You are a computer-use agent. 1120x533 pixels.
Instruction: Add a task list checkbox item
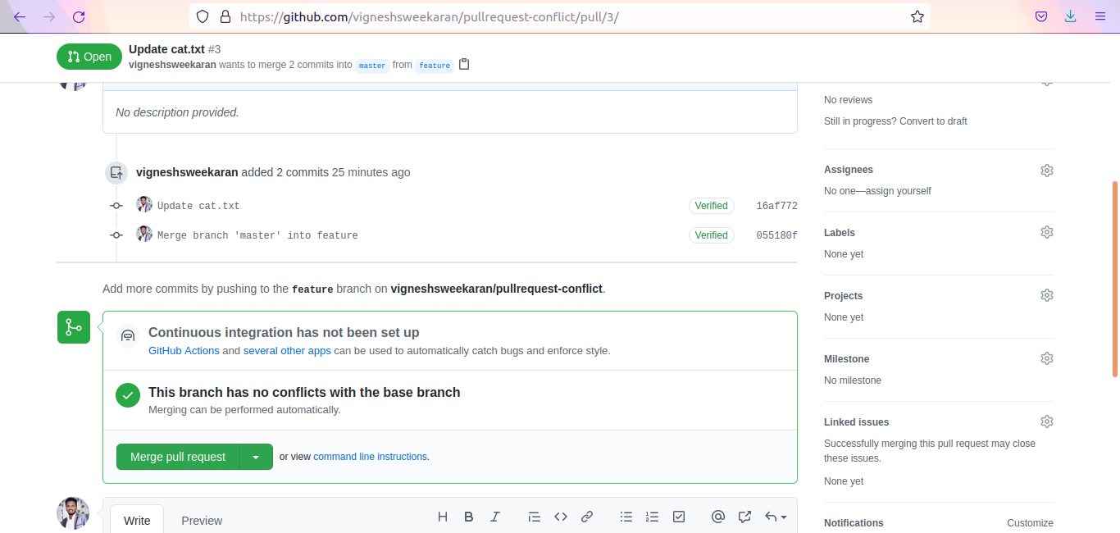[679, 517]
